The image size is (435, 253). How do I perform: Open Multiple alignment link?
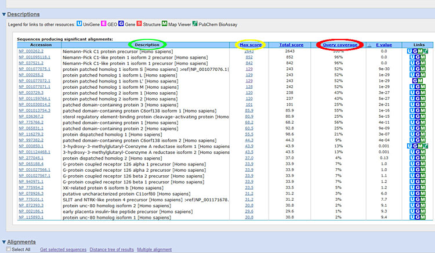(x=154, y=250)
